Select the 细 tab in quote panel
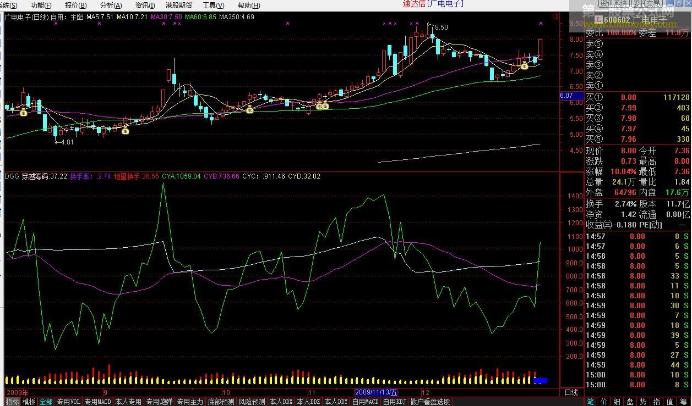The width and height of the screenshot is (692, 406). click(x=617, y=402)
